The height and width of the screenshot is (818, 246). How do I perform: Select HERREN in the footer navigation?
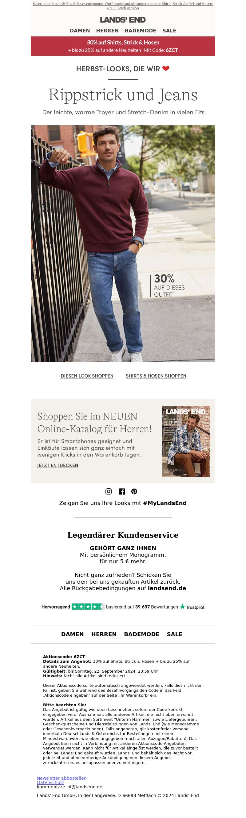[104, 634]
